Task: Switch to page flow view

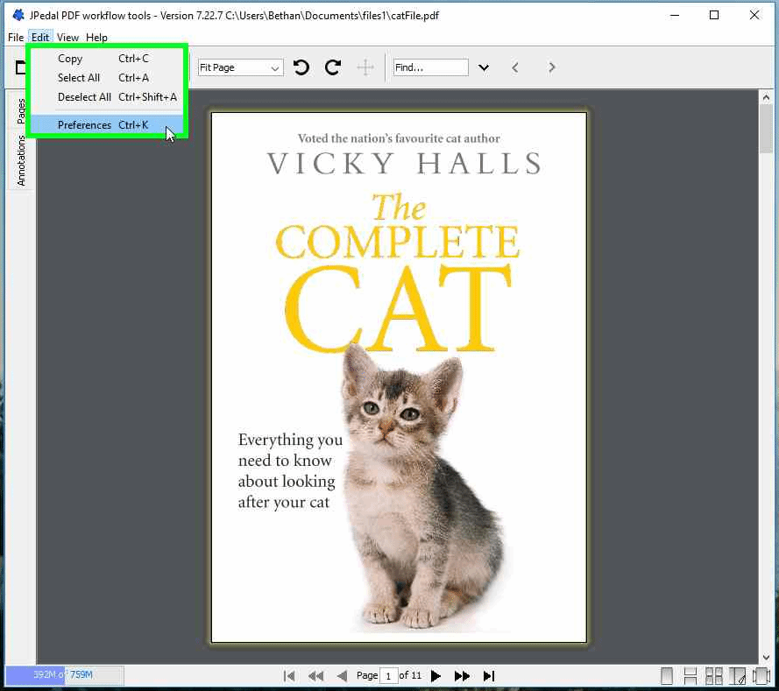Action: point(761,675)
